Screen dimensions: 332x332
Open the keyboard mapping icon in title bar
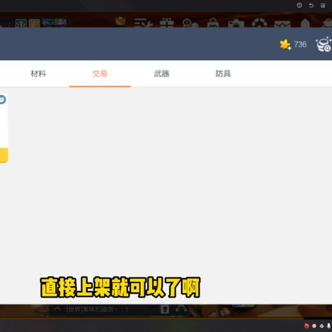tap(323, 5)
